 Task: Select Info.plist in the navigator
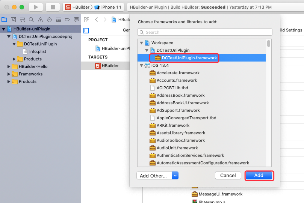point(38,51)
